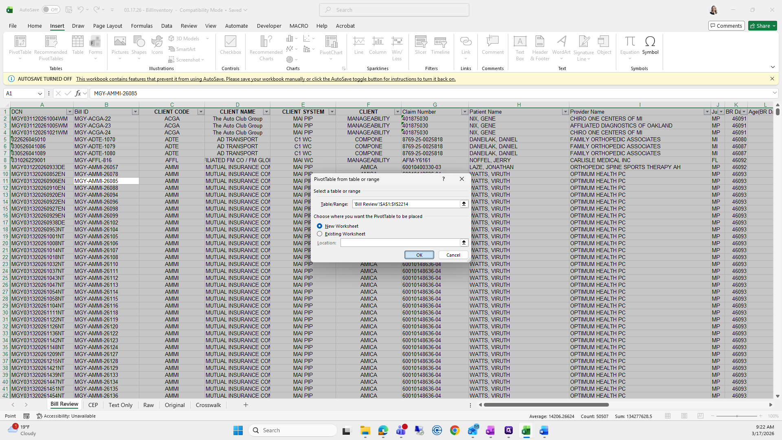Open Excel from the Windows taskbar
The width and height of the screenshot is (782, 440).
coord(526,430)
